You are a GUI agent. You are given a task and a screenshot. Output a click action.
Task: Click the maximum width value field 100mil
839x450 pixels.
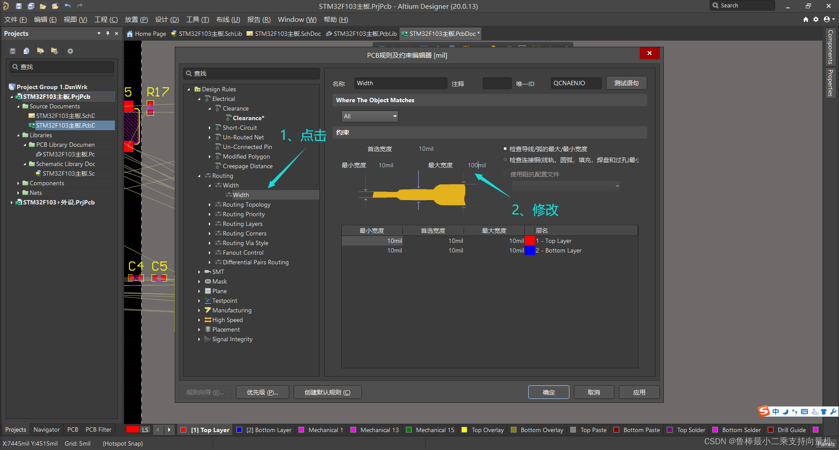477,166
